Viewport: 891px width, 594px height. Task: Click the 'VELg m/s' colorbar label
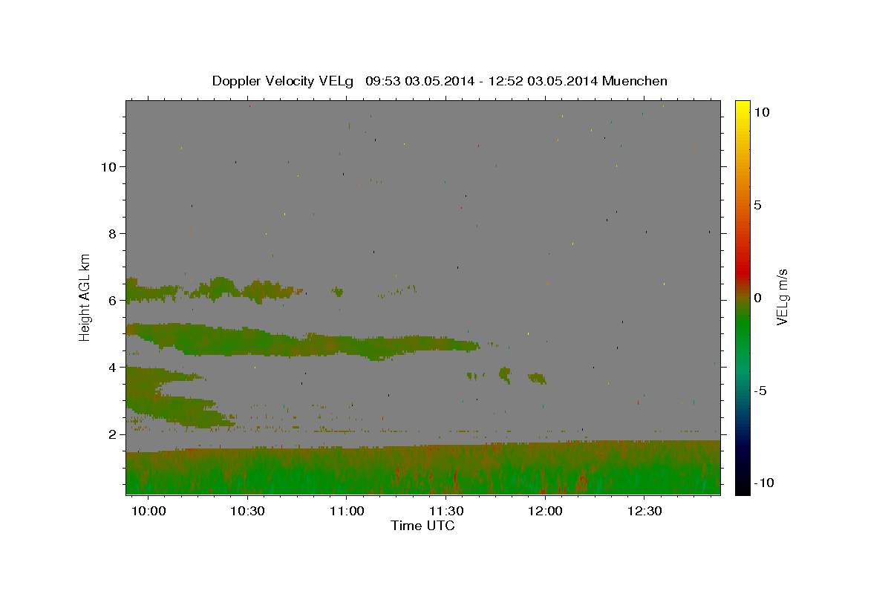click(782, 297)
